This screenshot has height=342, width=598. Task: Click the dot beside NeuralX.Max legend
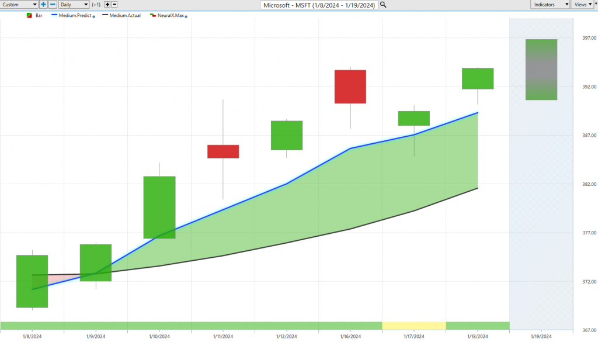[186, 16]
